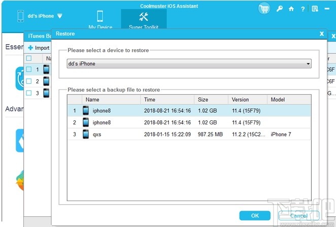
Task: Click the 987.25 MB size cell
Action: click(210, 135)
